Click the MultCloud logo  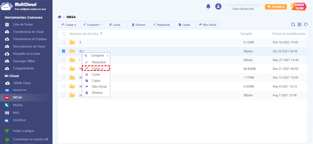pos(24,6)
